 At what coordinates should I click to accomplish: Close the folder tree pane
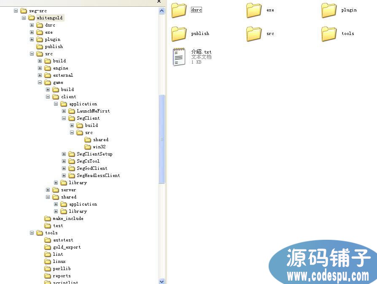pyautogui.click(x=159, y=1)
